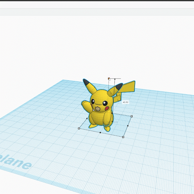Click white corner handle at nearest front corner
Image resolution: width=194 pixels, height=194 pixels.
(x=123, y=137)
